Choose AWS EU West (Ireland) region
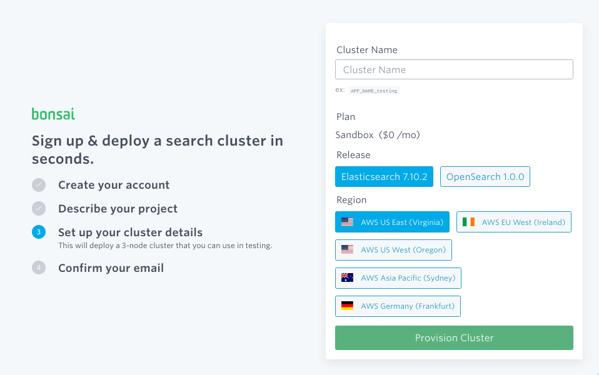 (x=513, y=221)
